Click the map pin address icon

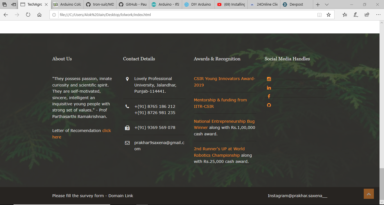coord(127,79)
